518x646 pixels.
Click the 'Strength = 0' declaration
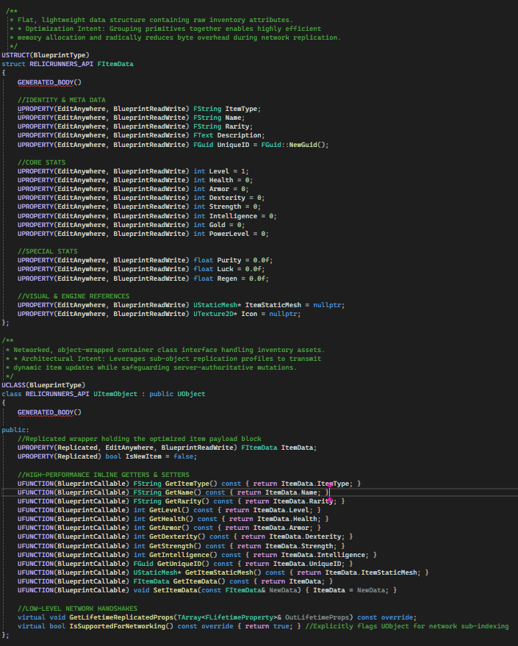click(233, 207)
